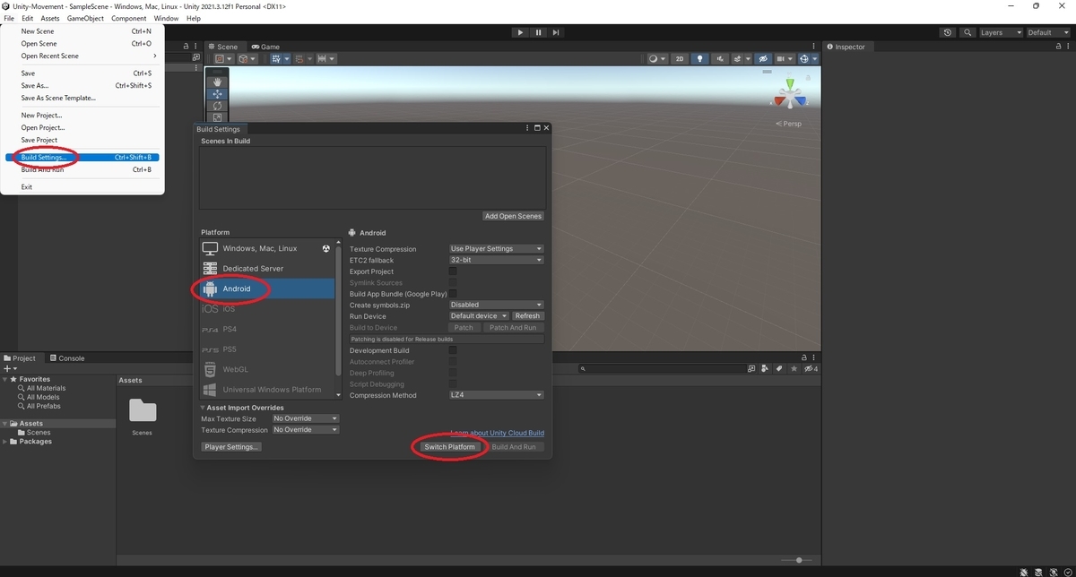Select Android platform
Viewport: 1076px width, 577px height.
(x=268, y=288)
